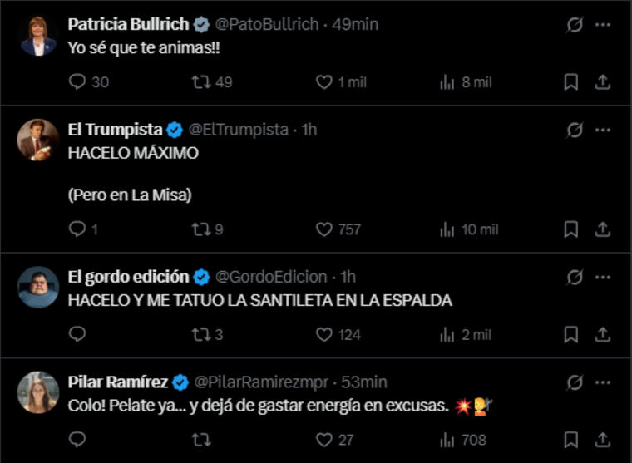The width and height of the screenshot is (632, 463).
Task: Reply to Patricia Bullrich's tweet
Action: (x=77, y=81)
